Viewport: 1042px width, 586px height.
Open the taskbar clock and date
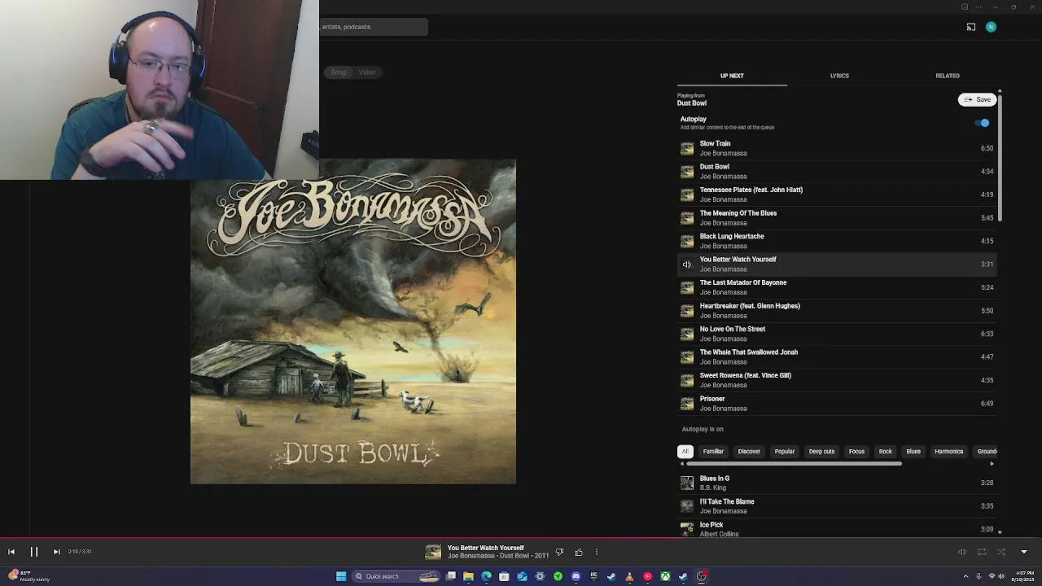[1023, 576]
